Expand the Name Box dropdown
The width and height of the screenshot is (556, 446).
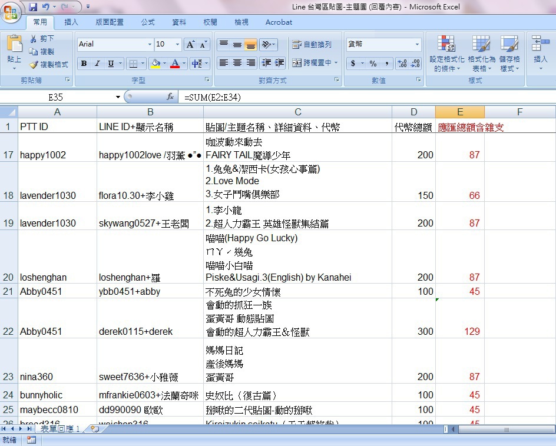(x=118, y=97)
